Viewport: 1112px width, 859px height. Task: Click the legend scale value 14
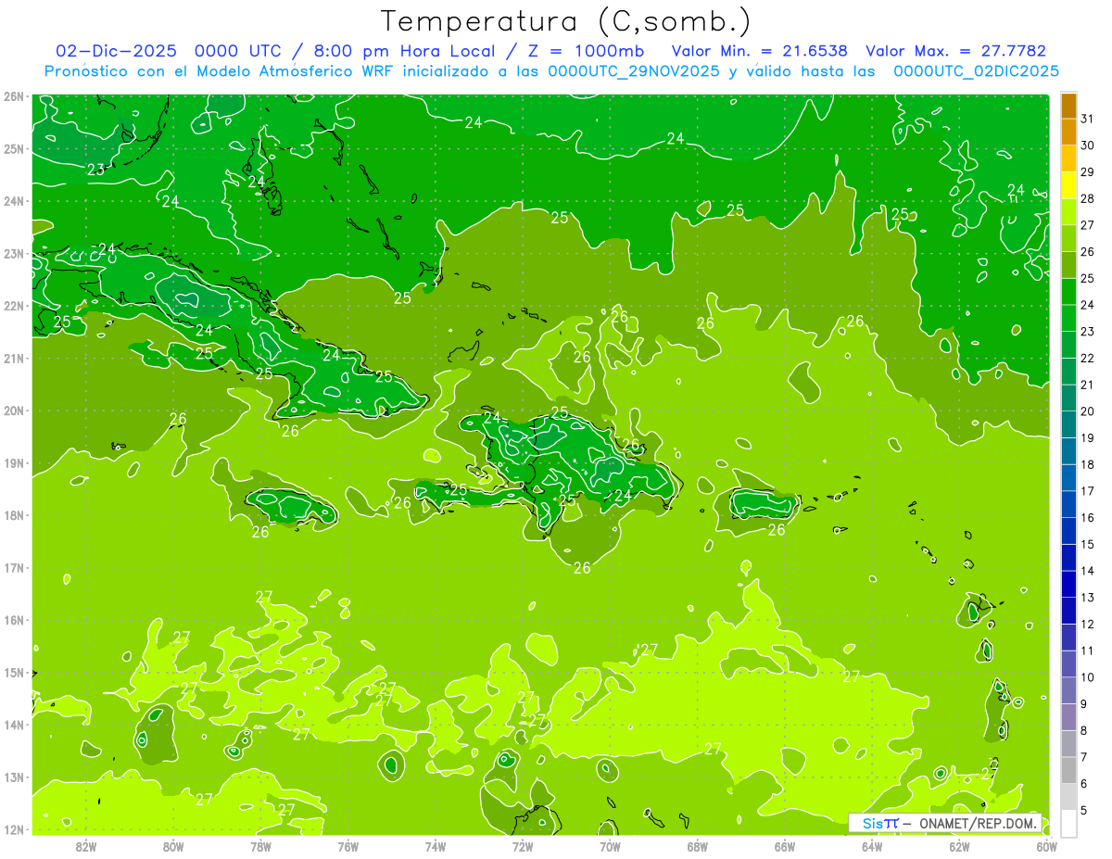point(1087,571)
